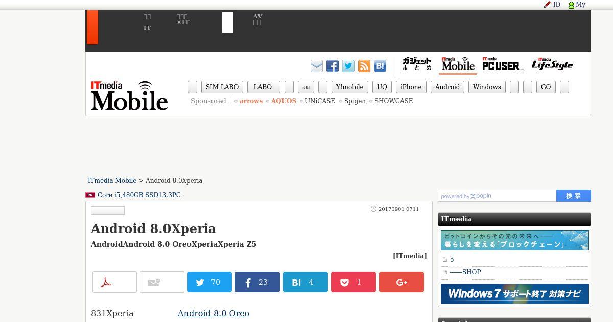Bookmark on Hatena with 4 count
613x322 pixels.
pos(305,282)
